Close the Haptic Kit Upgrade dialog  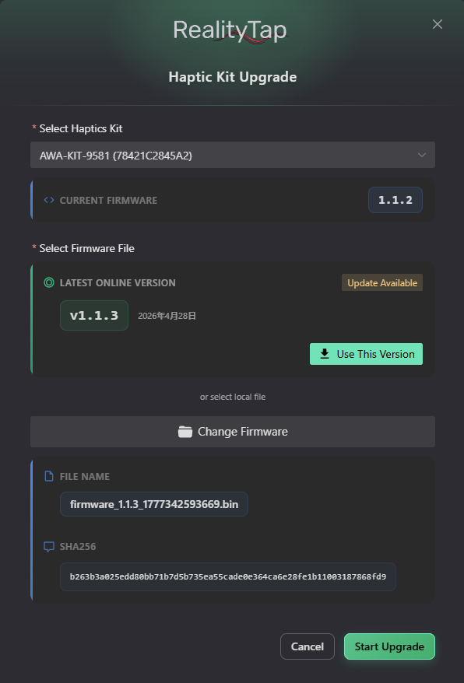point(437,24)
